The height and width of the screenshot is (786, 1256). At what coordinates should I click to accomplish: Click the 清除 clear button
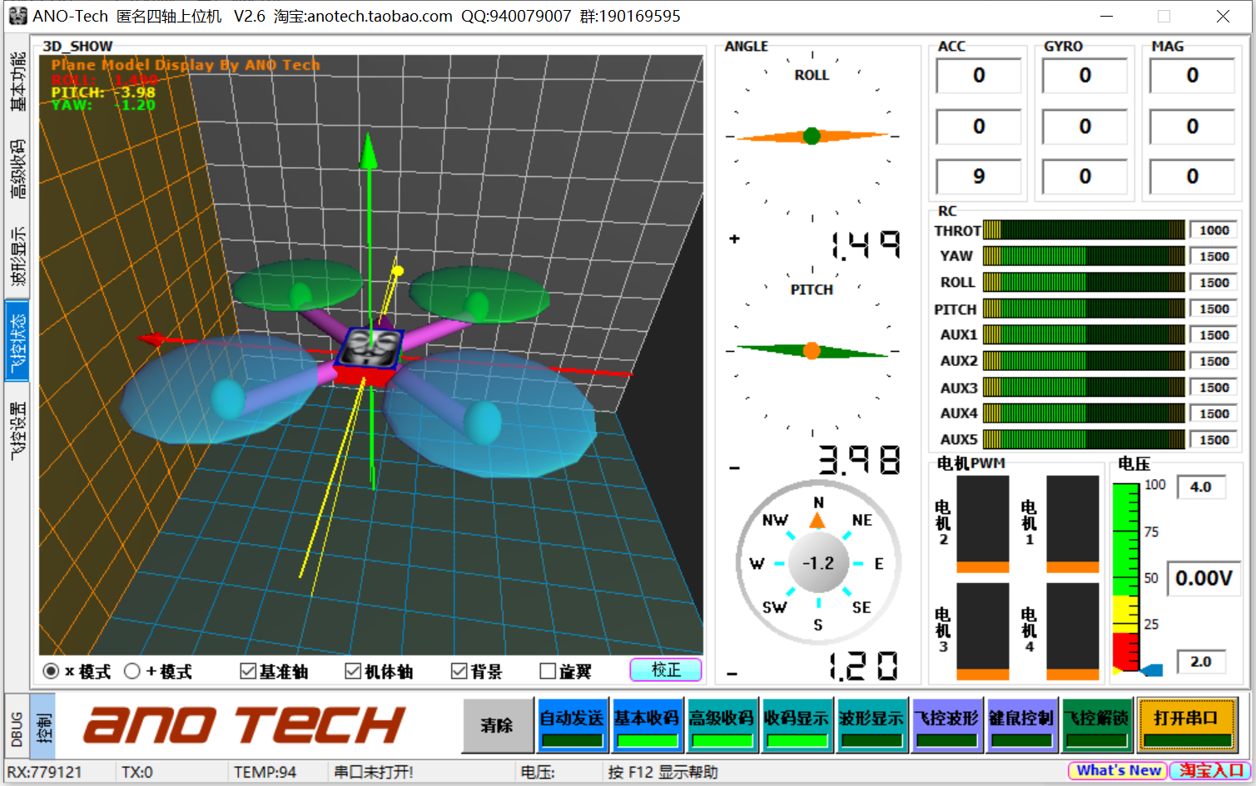(x=498, y=725)
